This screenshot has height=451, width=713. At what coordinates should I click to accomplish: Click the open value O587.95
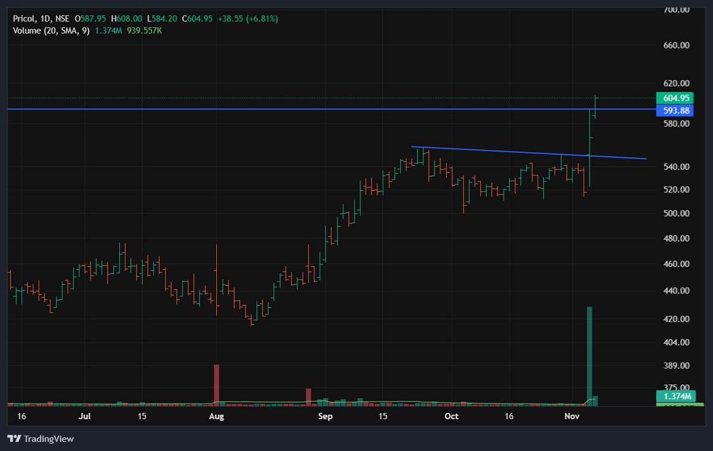click(90, 19)
